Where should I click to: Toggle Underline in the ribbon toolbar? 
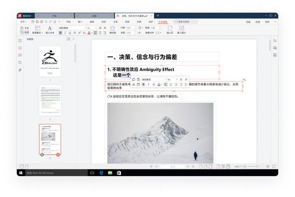(70, 33)
